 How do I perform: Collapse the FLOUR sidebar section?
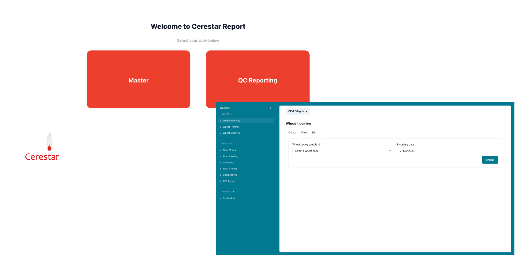coord(226,144)
